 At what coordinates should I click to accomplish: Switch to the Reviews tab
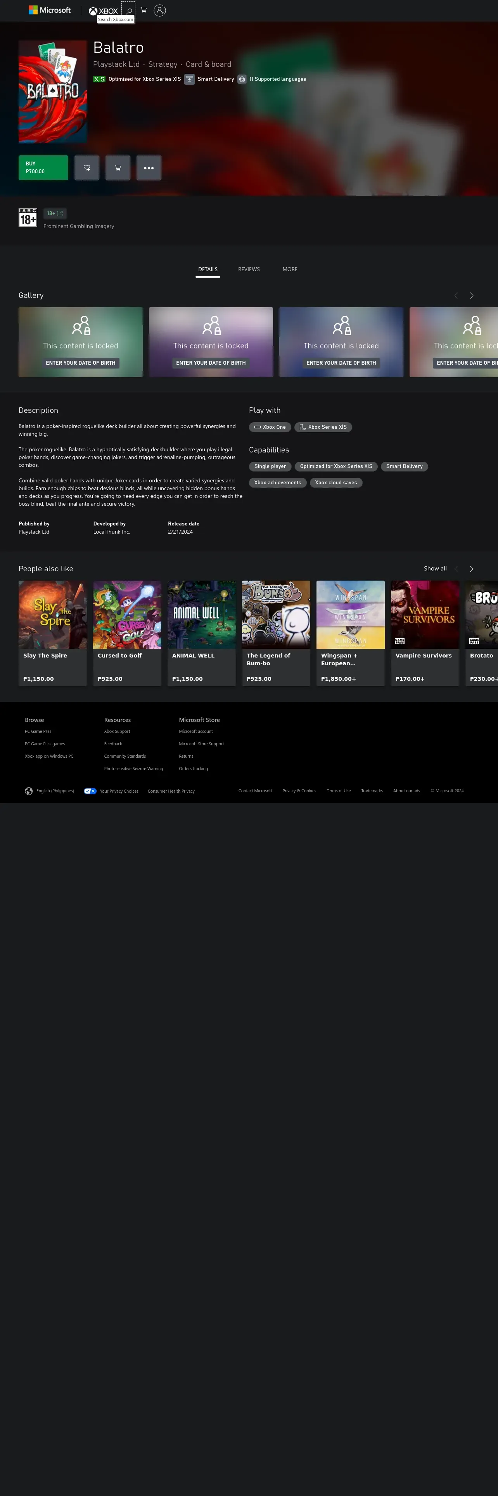[x=249, y=270]
